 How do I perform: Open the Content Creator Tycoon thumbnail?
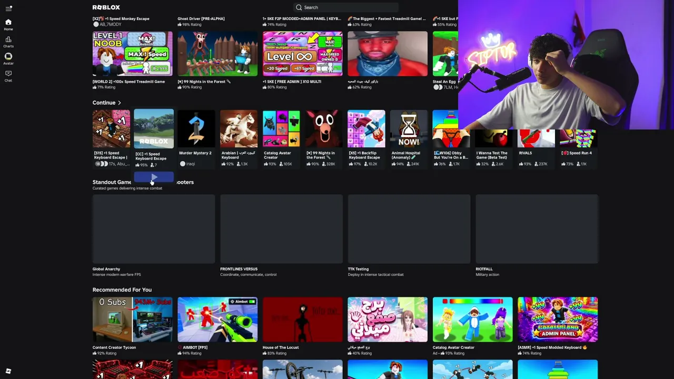pos(133,320)
